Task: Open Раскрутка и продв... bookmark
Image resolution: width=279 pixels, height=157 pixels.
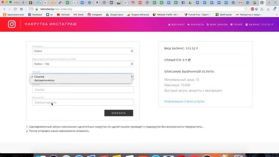Action: (x=248, y=14)
